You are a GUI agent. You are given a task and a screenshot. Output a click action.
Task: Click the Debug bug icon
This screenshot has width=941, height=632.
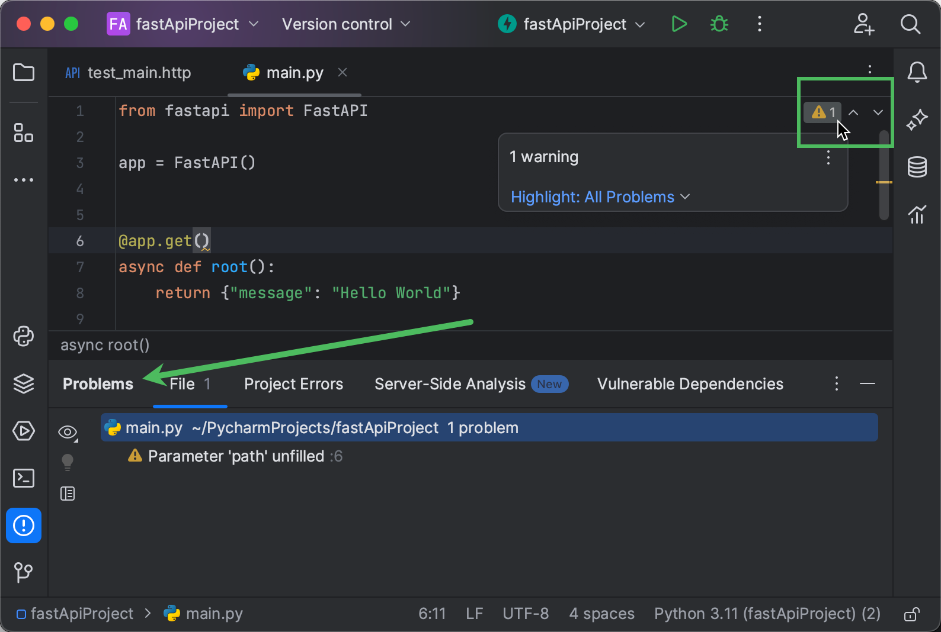click(x=719, y=24)
